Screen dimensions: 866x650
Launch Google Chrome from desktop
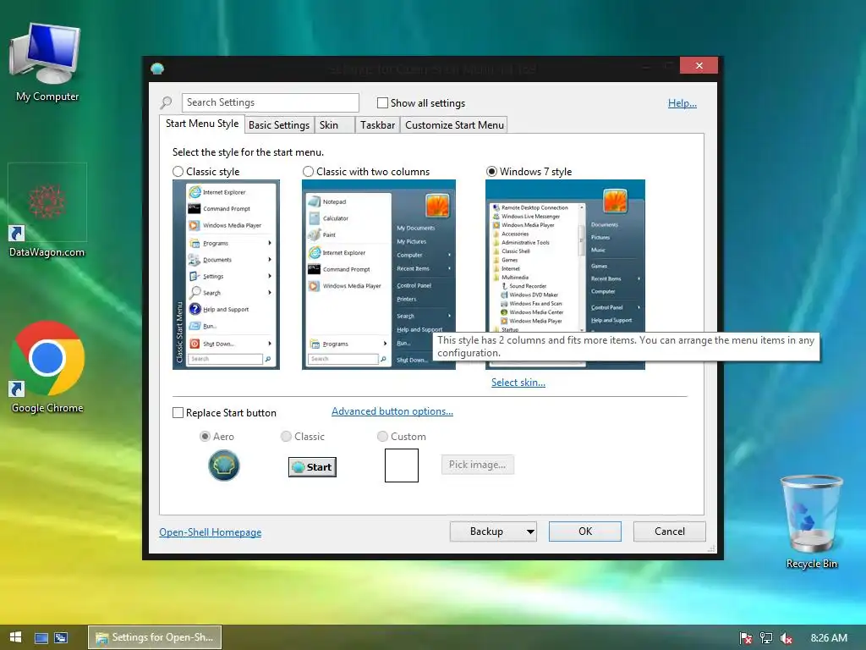pos(47,367)
